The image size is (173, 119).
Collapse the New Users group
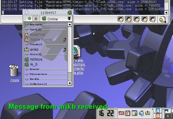click(x=27, y=25)
